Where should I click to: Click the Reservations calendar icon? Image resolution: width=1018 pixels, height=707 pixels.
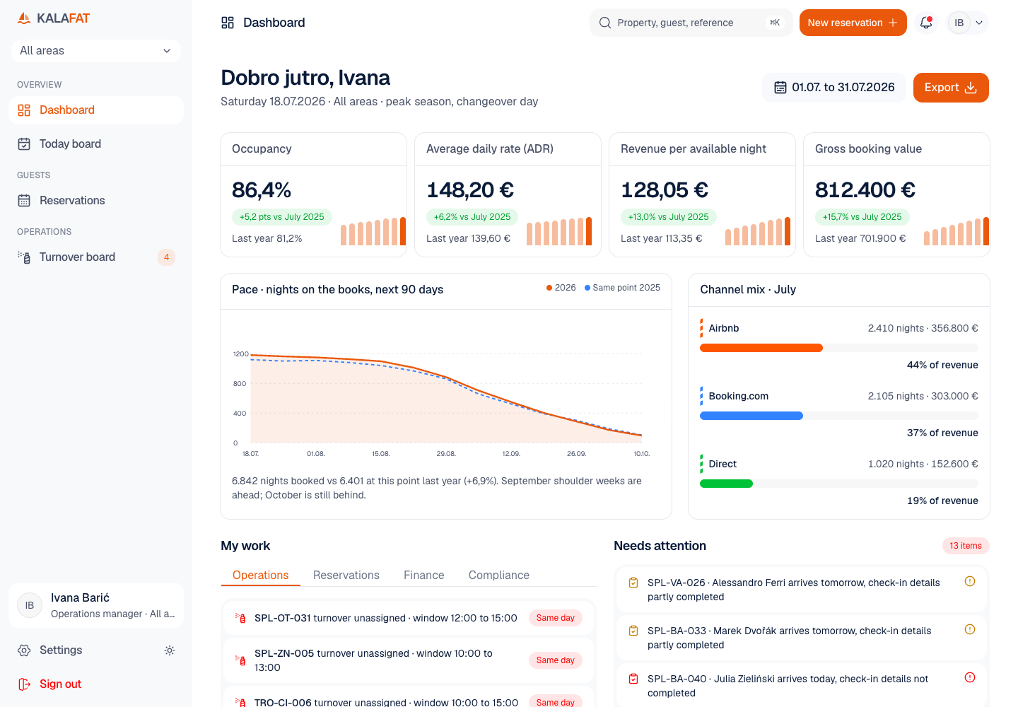click(24, 201)
